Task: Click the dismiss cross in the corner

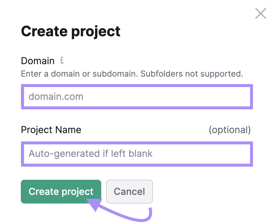Action: coord(260,13)
